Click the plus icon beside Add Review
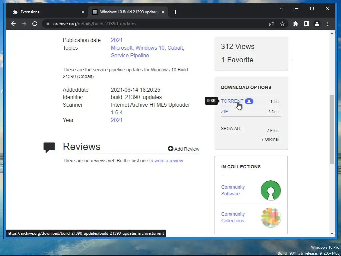 (170, 149)
